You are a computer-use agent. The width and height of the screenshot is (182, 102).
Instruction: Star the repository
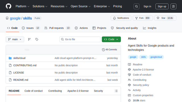click(165, 18)
